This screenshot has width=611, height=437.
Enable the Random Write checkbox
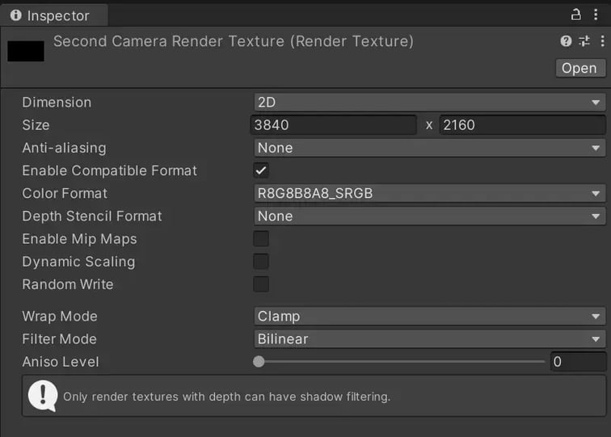(x=261, y=284)
